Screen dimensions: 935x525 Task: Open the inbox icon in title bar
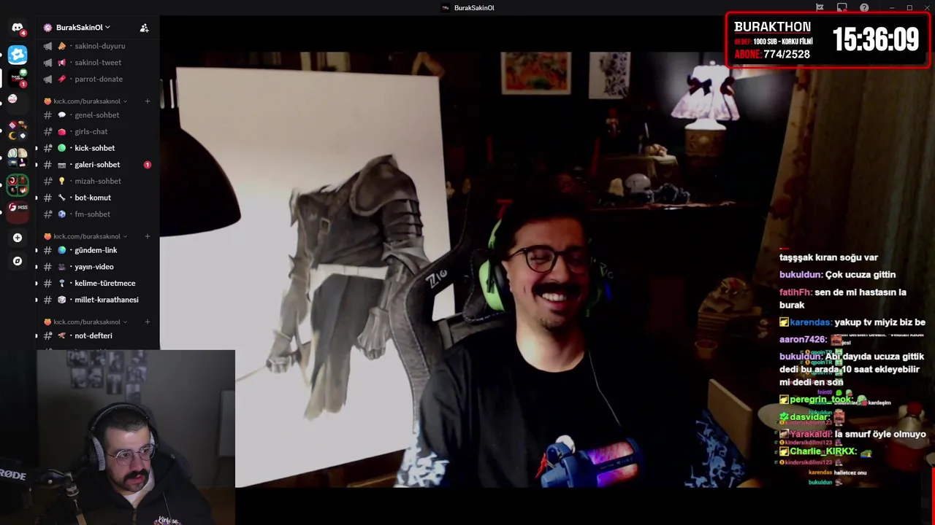coord(841,8)
